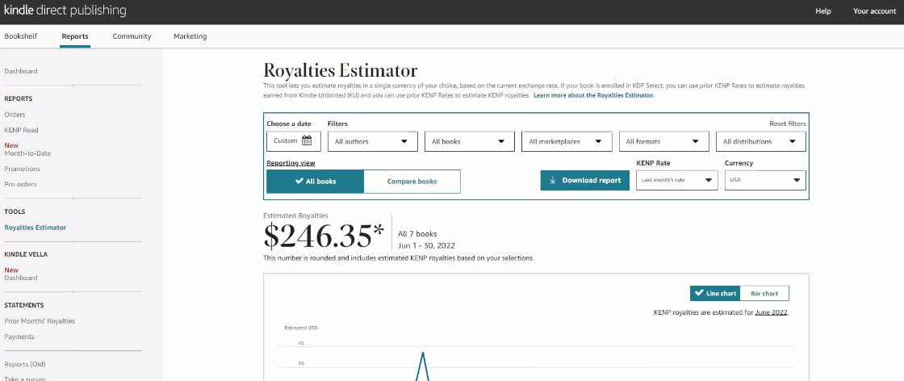Open the All authors dropdown
Viewport: 904px width, 381px height.
tap(372, 141)
